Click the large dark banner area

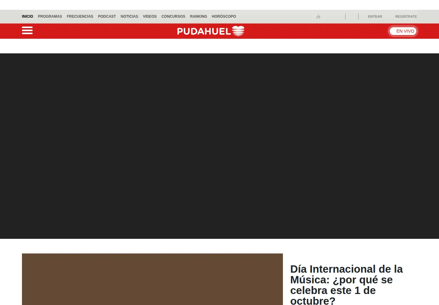click(x=220, y=146)
